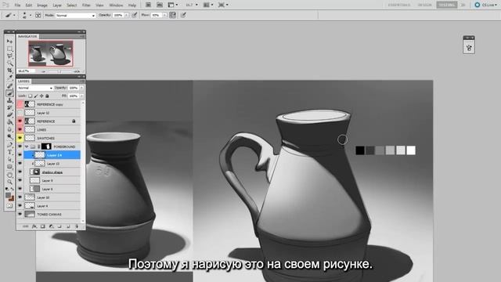501x282 pixels.
Task: Hide Layer 14 visibility eye
Action: click(x=20, y=155)
